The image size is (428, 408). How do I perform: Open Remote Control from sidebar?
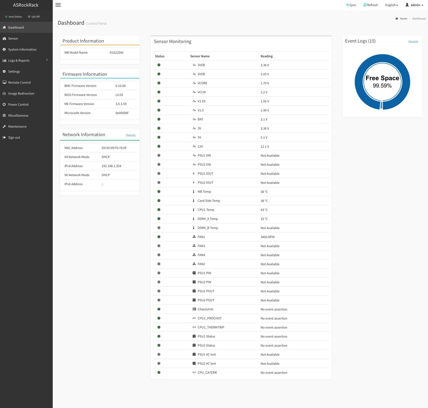coord(26,83)
